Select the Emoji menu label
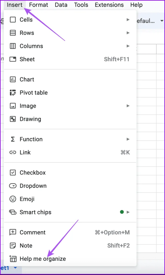Viewport: 165px width, 275px height. (27, 199)
